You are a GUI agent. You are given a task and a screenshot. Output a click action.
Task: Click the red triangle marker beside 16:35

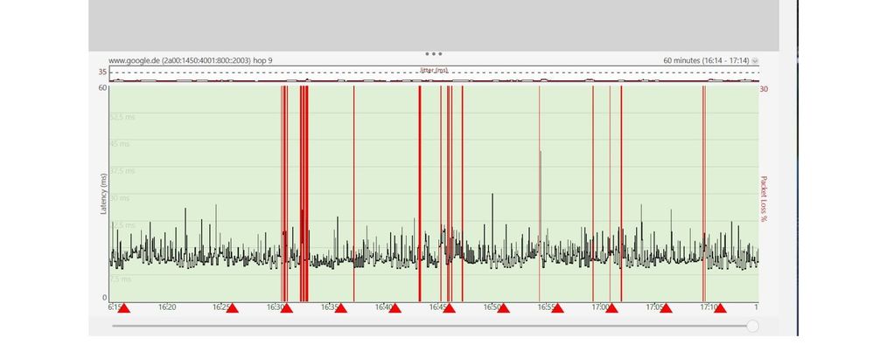tap(341, 308)
